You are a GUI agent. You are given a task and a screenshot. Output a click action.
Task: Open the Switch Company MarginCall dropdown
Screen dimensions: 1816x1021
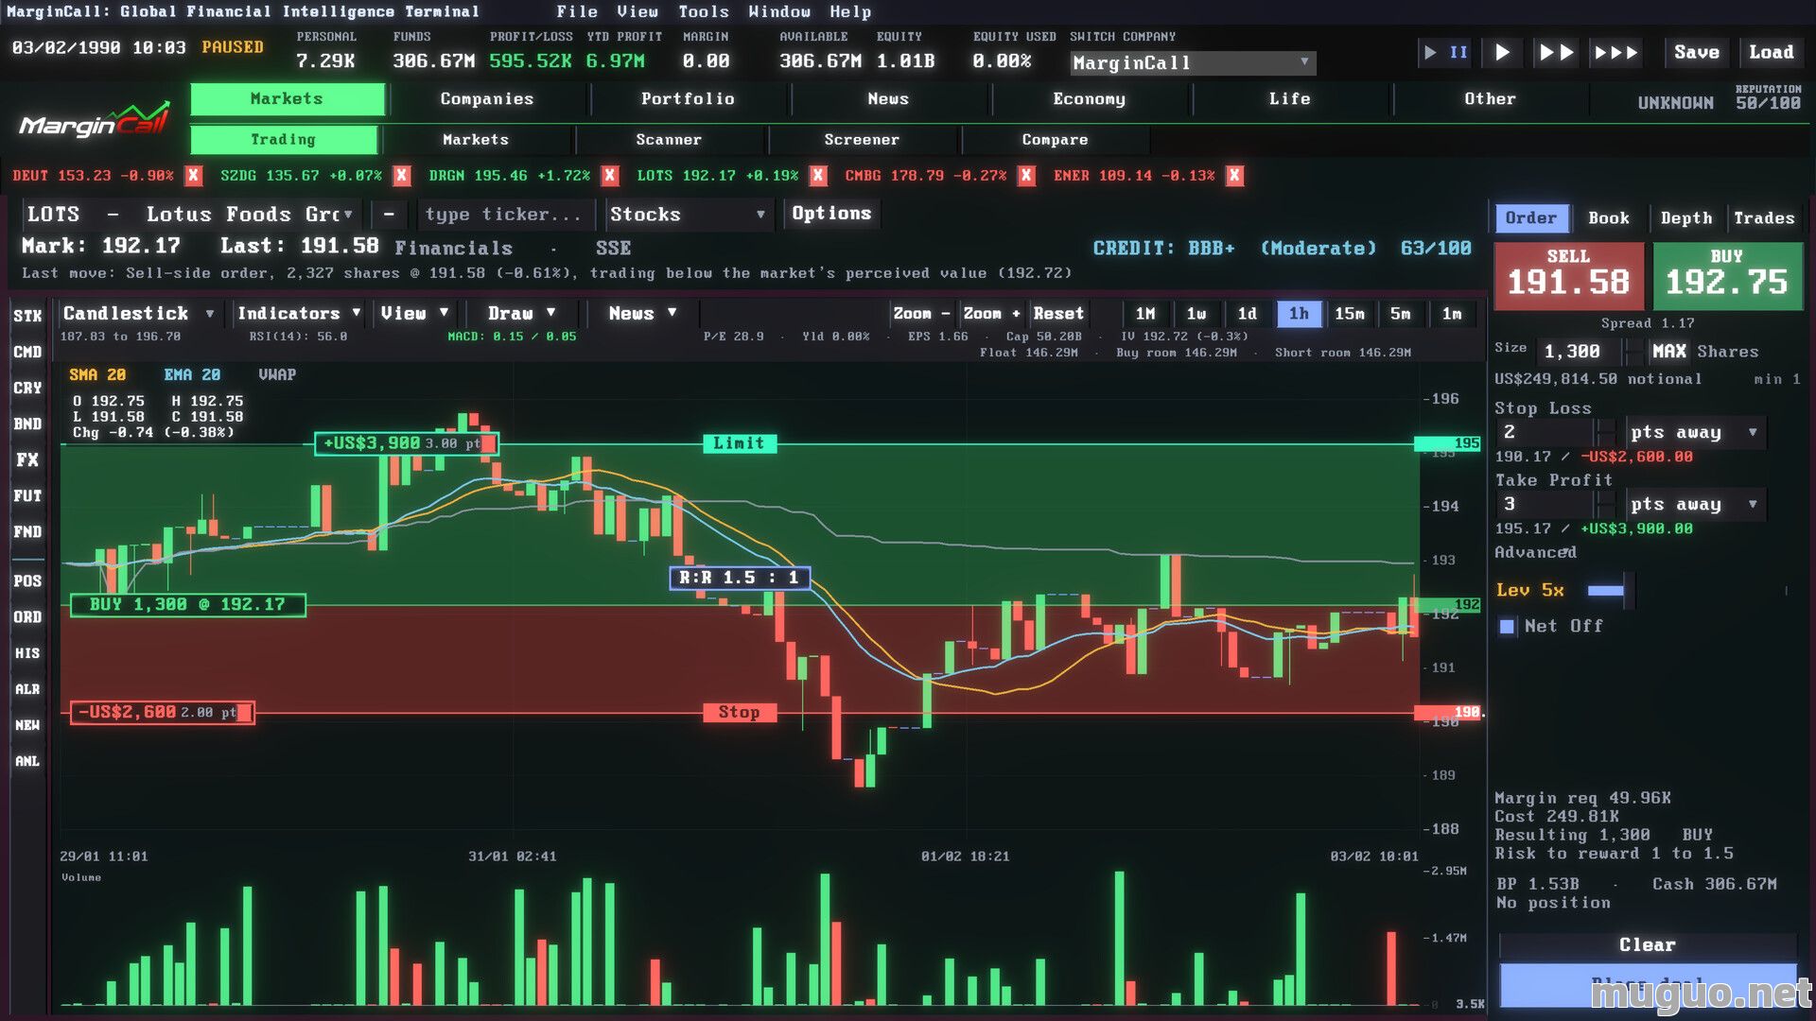point(1193,63)
